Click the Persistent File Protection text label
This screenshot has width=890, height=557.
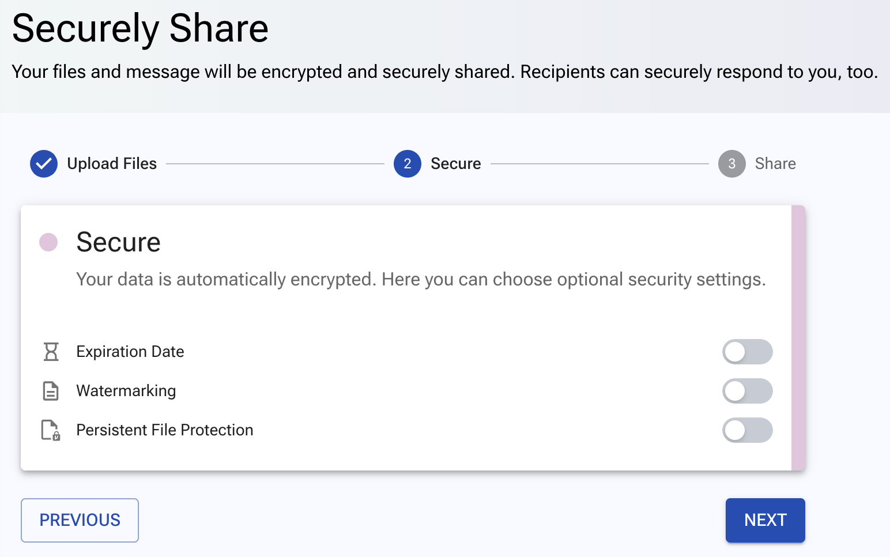coord(164,430)
